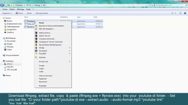Open the Fichier menu

pos(5,9)
